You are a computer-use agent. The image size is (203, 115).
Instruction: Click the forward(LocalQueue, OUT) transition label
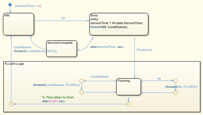(x=35, y=51)
